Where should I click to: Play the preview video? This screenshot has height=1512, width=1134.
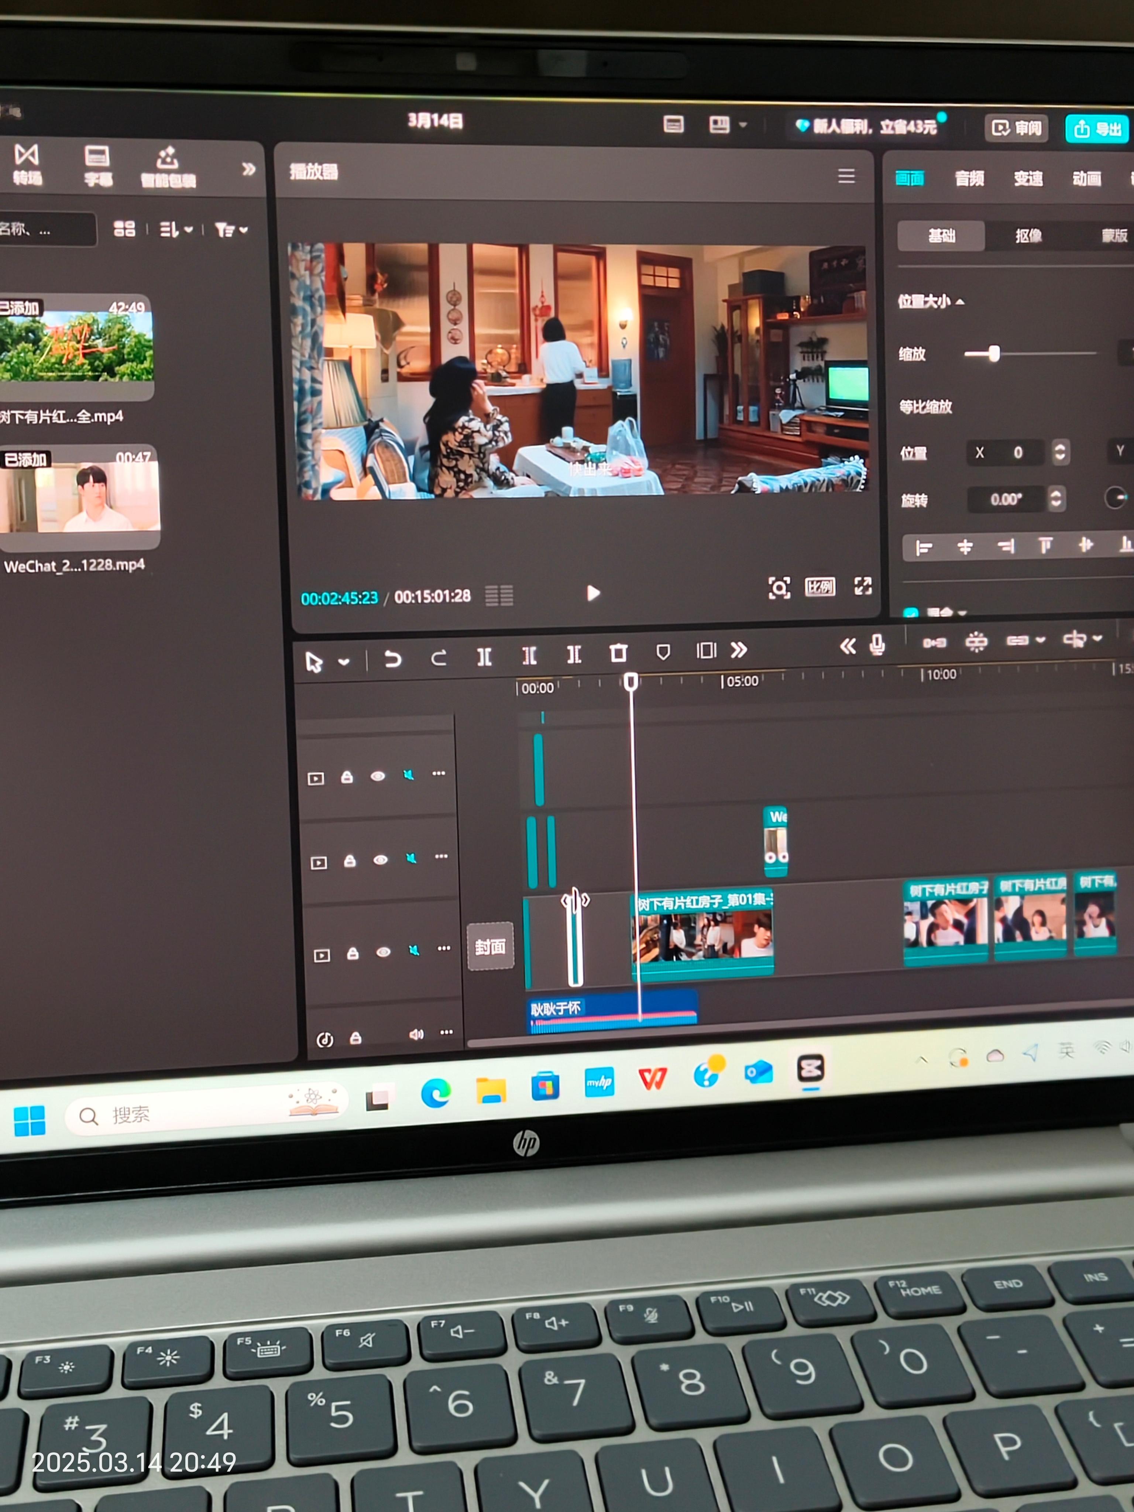pyautogui.click(x=592, y=592)
